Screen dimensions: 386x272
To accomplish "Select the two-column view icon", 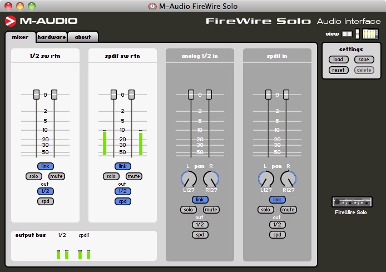I will (347, 34).
